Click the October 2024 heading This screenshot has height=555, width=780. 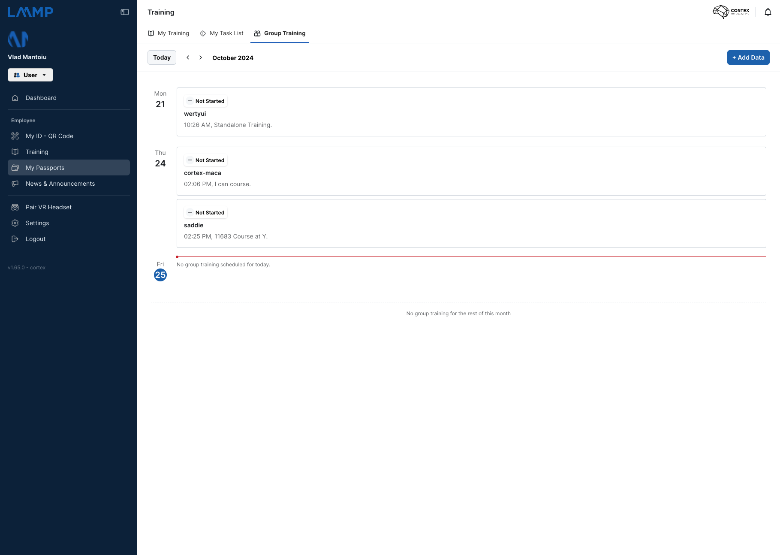pyautogui.click(x=233, y=58)
